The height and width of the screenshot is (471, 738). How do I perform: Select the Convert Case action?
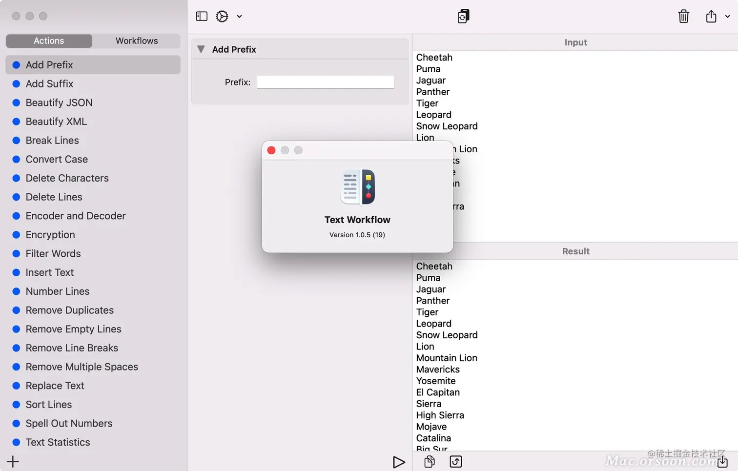click(x=93, y=159)
